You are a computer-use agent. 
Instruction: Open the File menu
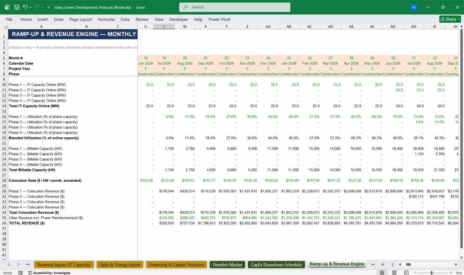9,19
